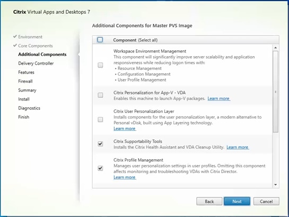Click the component list scrollbar thumb
This screenshot has height=217, width=289.
point(276,92)
